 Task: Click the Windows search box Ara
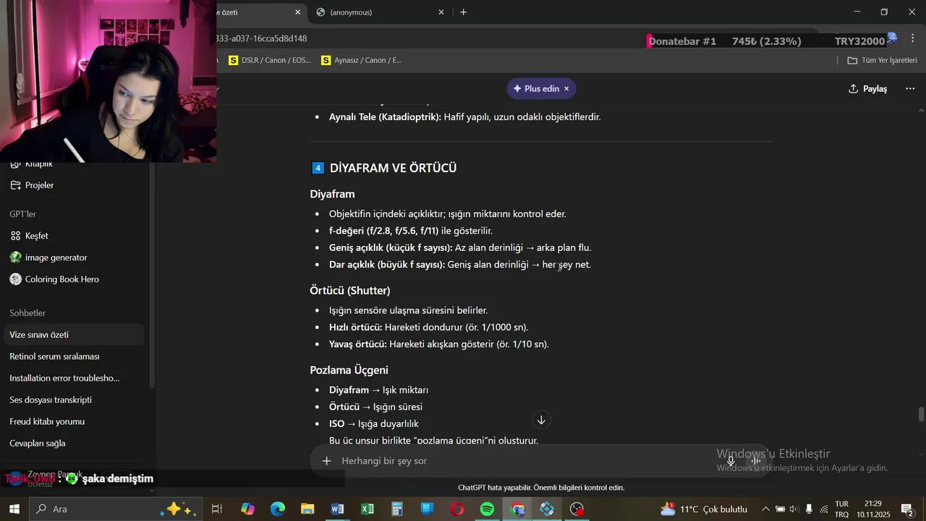[x=116, y=509]
